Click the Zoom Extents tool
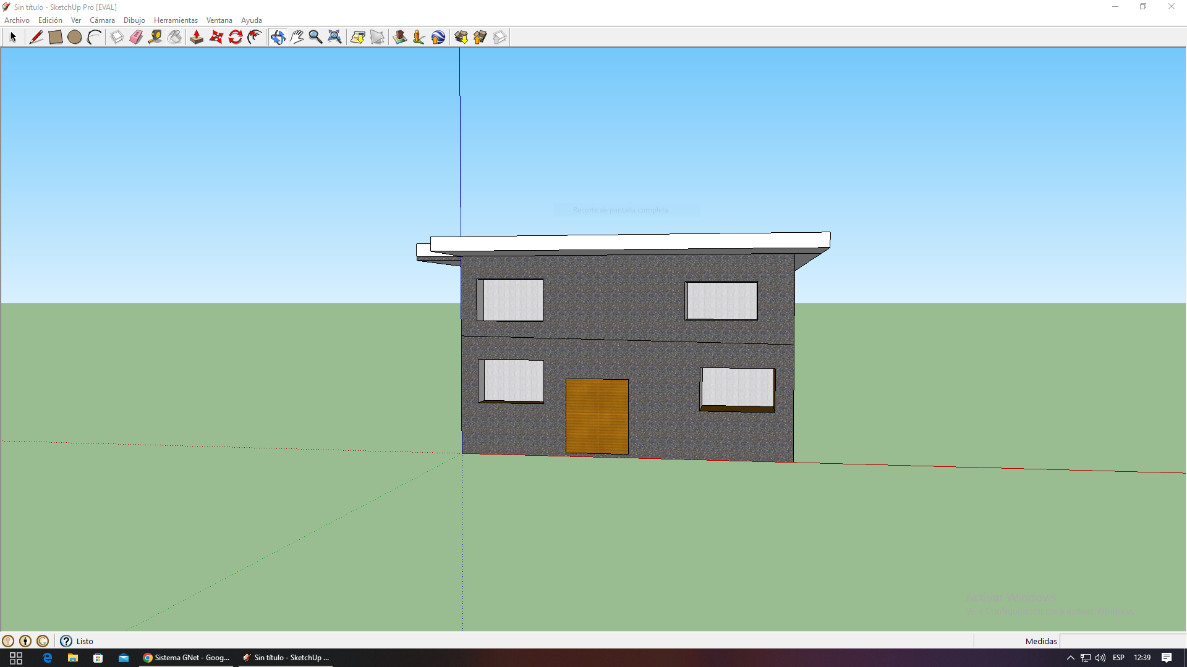Viewport: 1187px width, 667px height. coord(334,37)
